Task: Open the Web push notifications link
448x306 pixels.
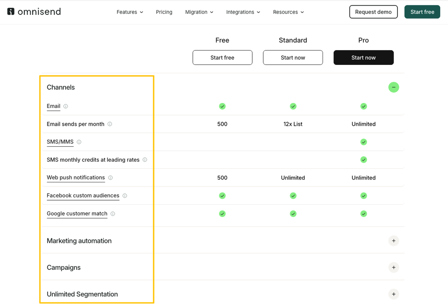Action: (x=76, y=178)
